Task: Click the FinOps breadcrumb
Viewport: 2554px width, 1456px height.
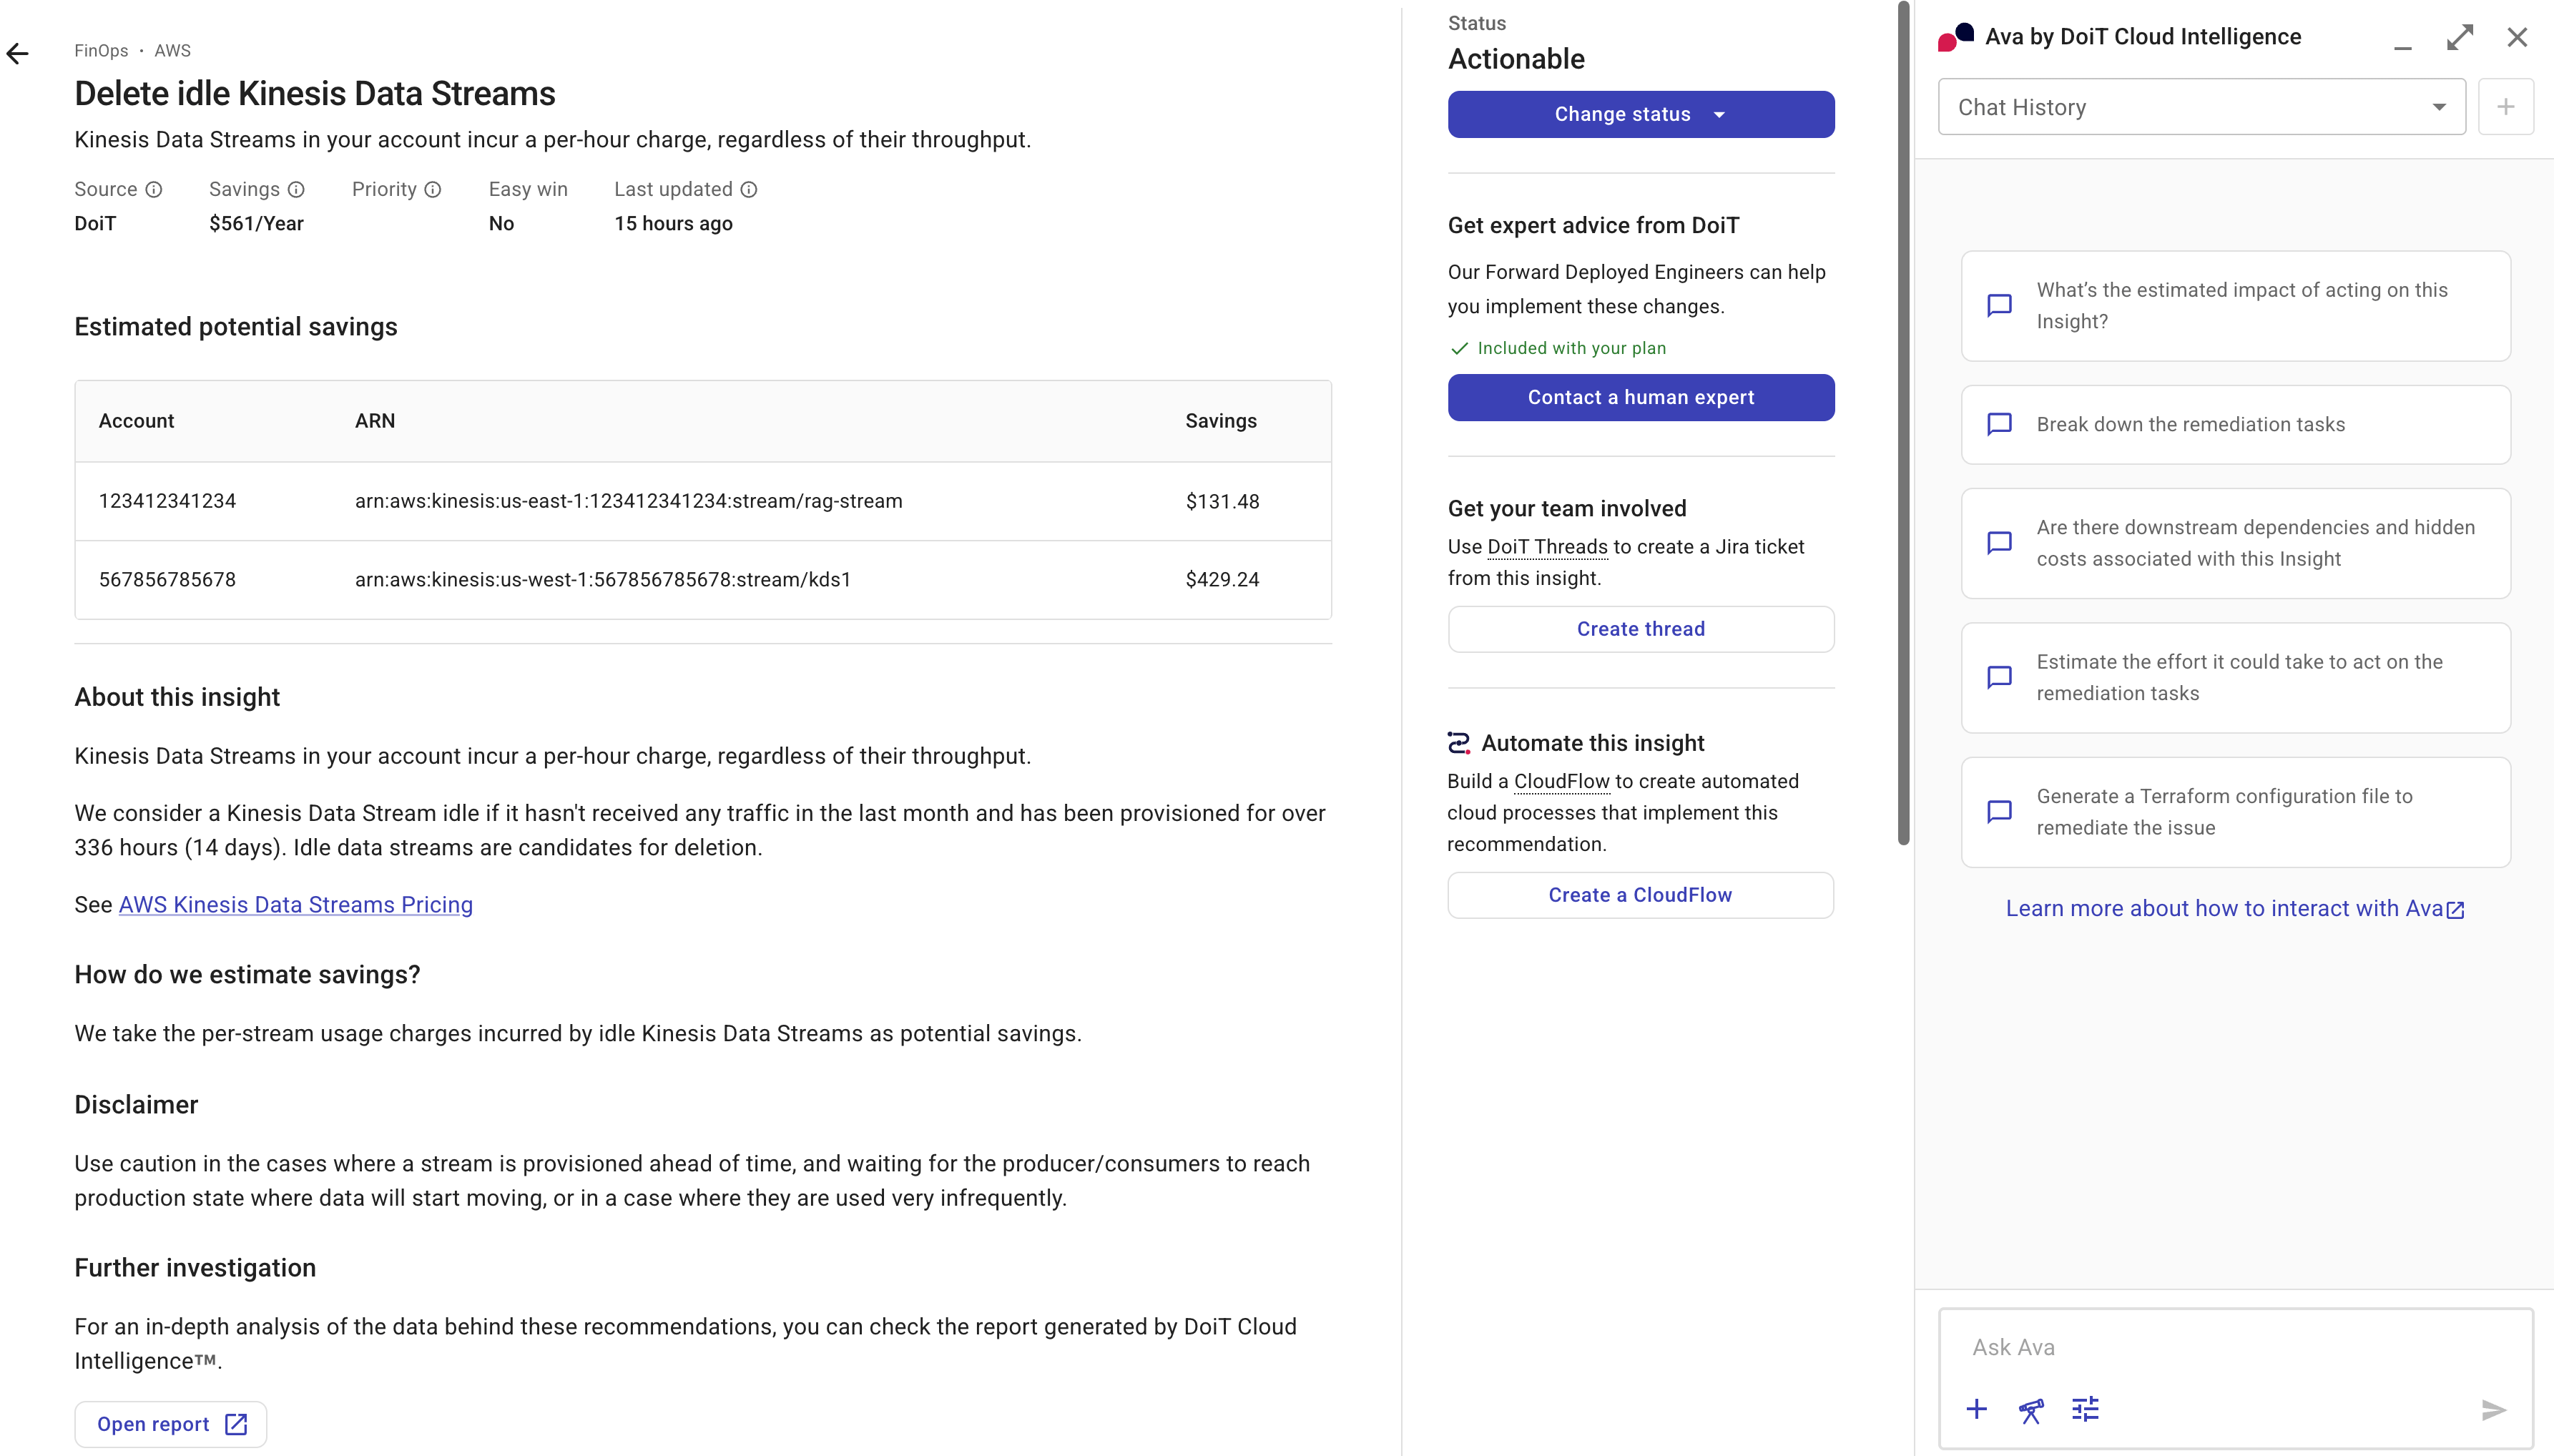Action: 100,51
